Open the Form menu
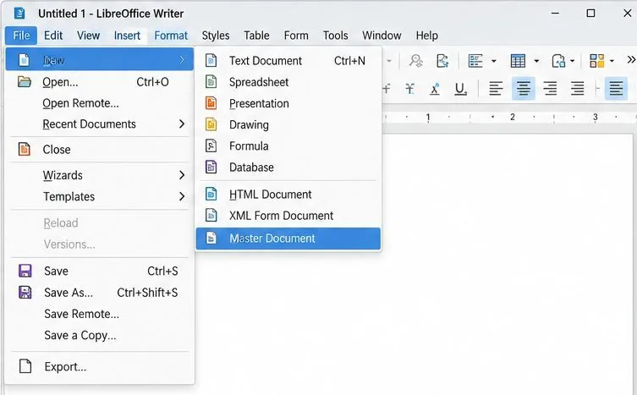Screen dimensions: 637x395 pos(296,36)
